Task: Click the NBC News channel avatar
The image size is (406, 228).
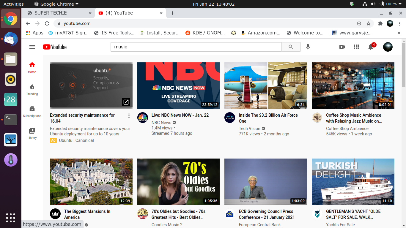Action: click(143, 118)
